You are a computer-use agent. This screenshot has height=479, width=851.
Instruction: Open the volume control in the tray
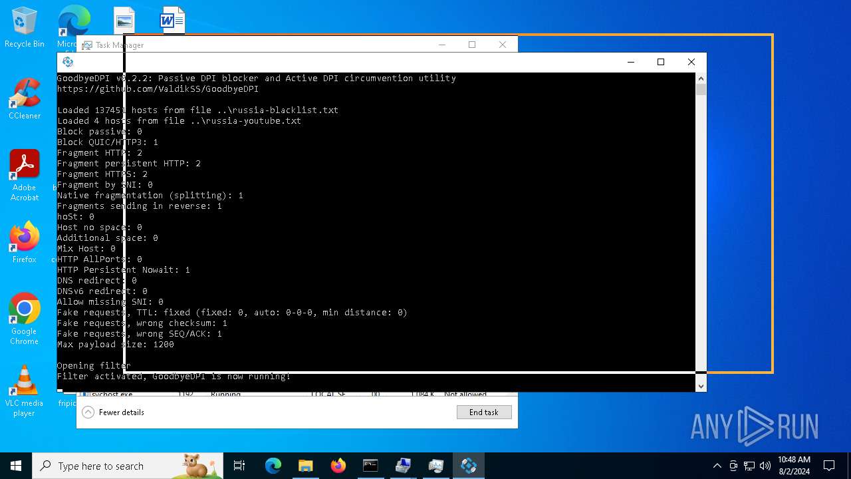point(765,466)
